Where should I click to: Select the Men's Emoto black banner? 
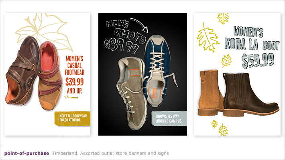[x=142, y=74]
